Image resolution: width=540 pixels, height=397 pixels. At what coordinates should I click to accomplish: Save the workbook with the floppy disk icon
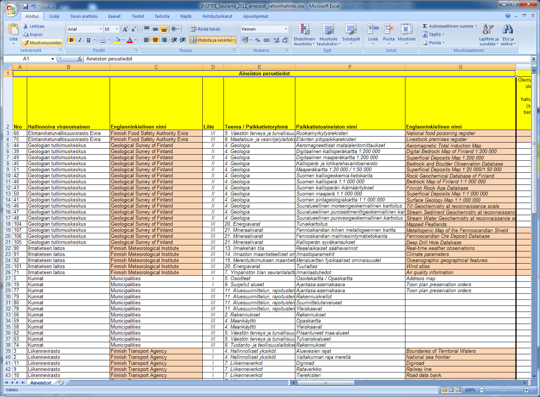click(25, 6)
